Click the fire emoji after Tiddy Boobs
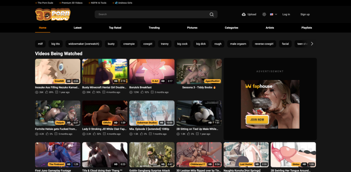The height and width of the screenshot is (172, 351). [215, 88]
